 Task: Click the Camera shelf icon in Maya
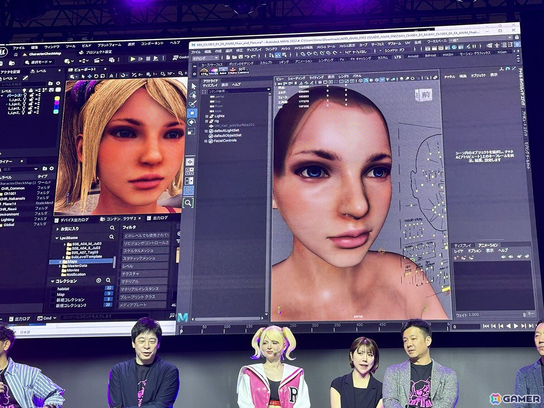pyautogui.click(x=243, y=70)
